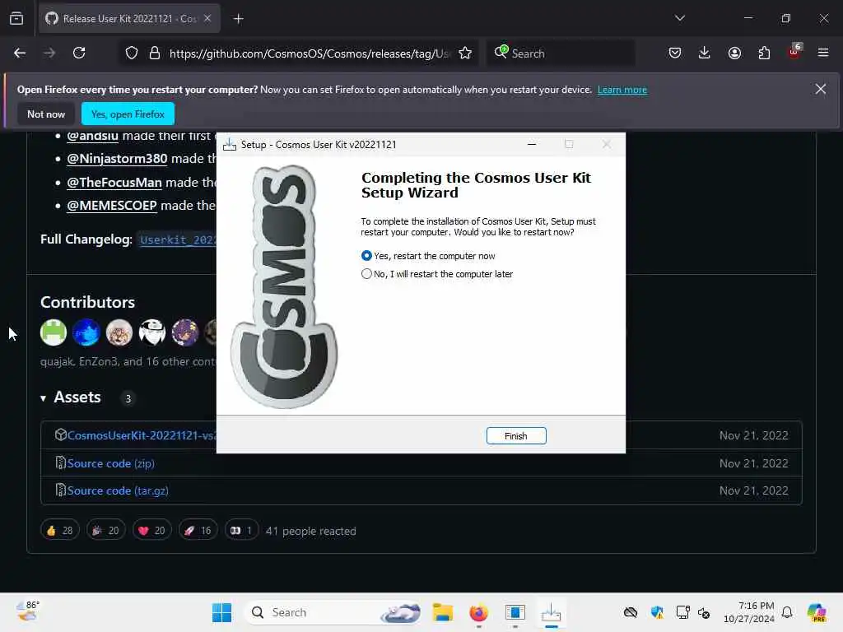Viewport: 843px width, 632px height.
Task: Open the notification bell icon
Action: (787, 612)
